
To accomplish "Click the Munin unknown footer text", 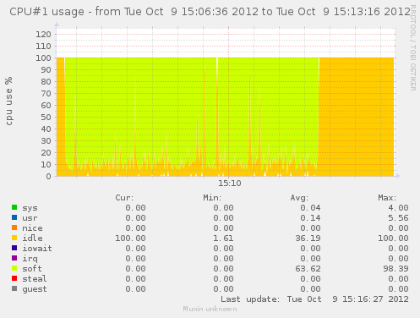I will pos(210,309).
